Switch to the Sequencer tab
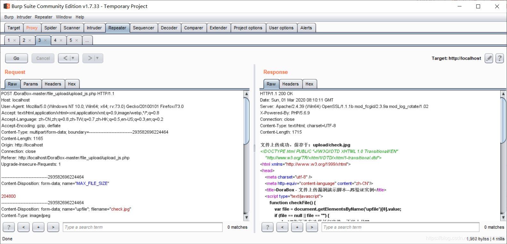Screen dimensions: 507x244 [144, 28]
